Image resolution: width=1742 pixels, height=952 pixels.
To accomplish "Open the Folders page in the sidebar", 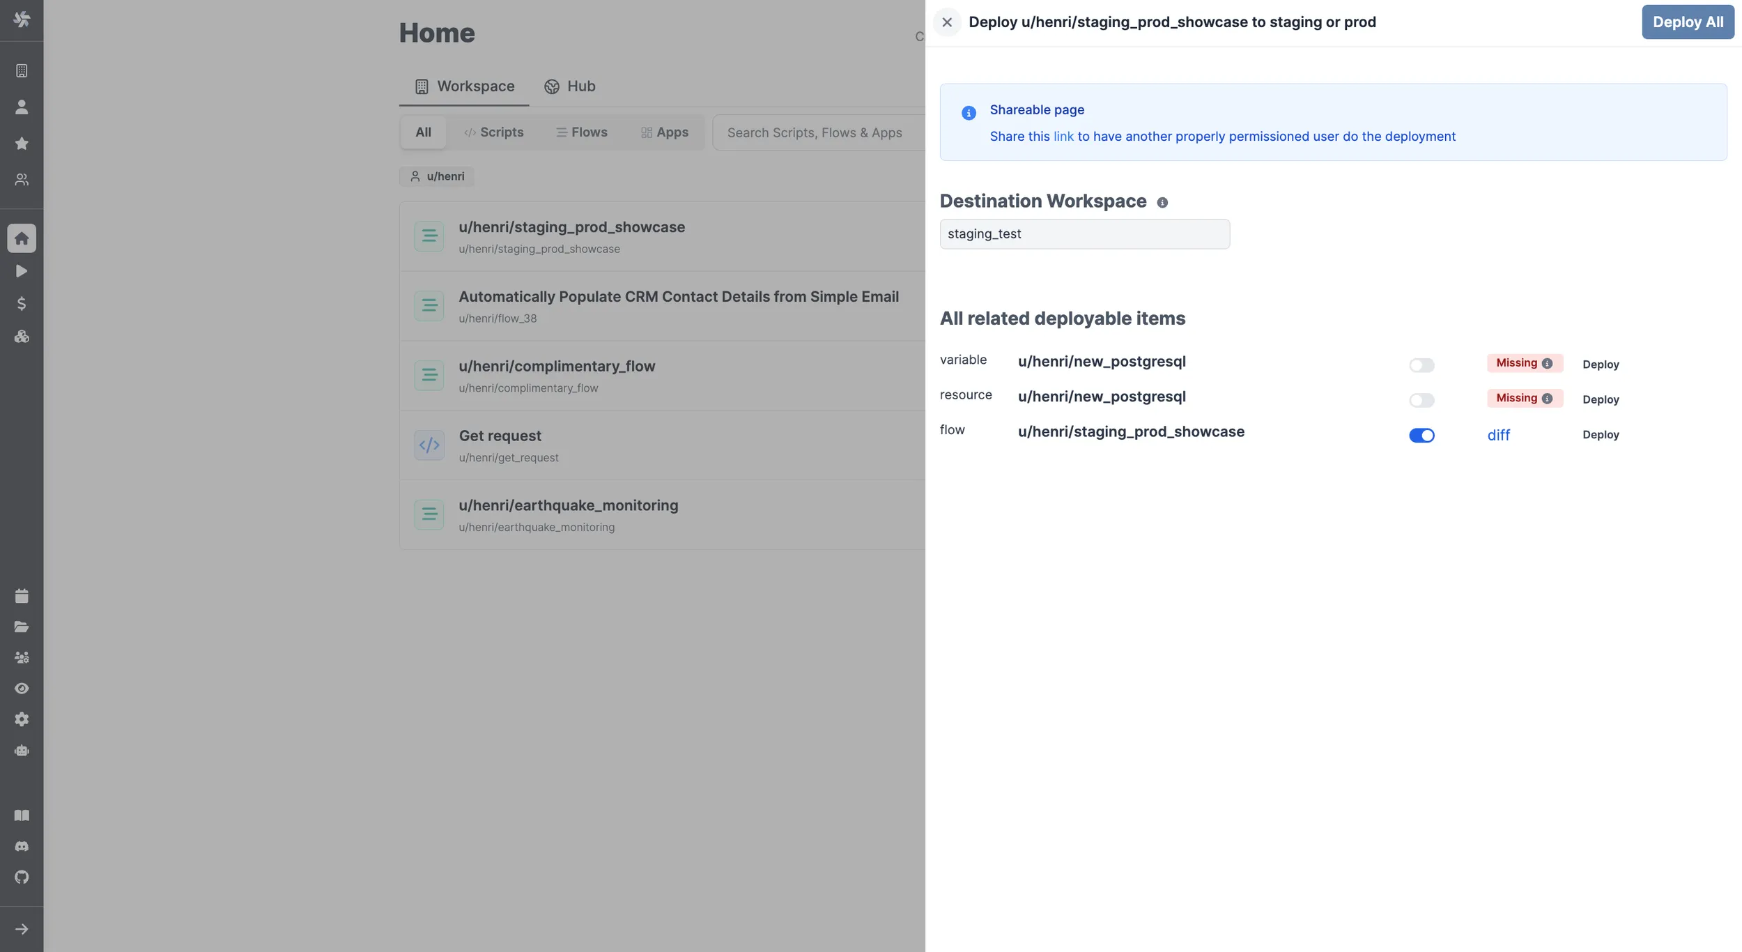I will click(x=22, y=626).
